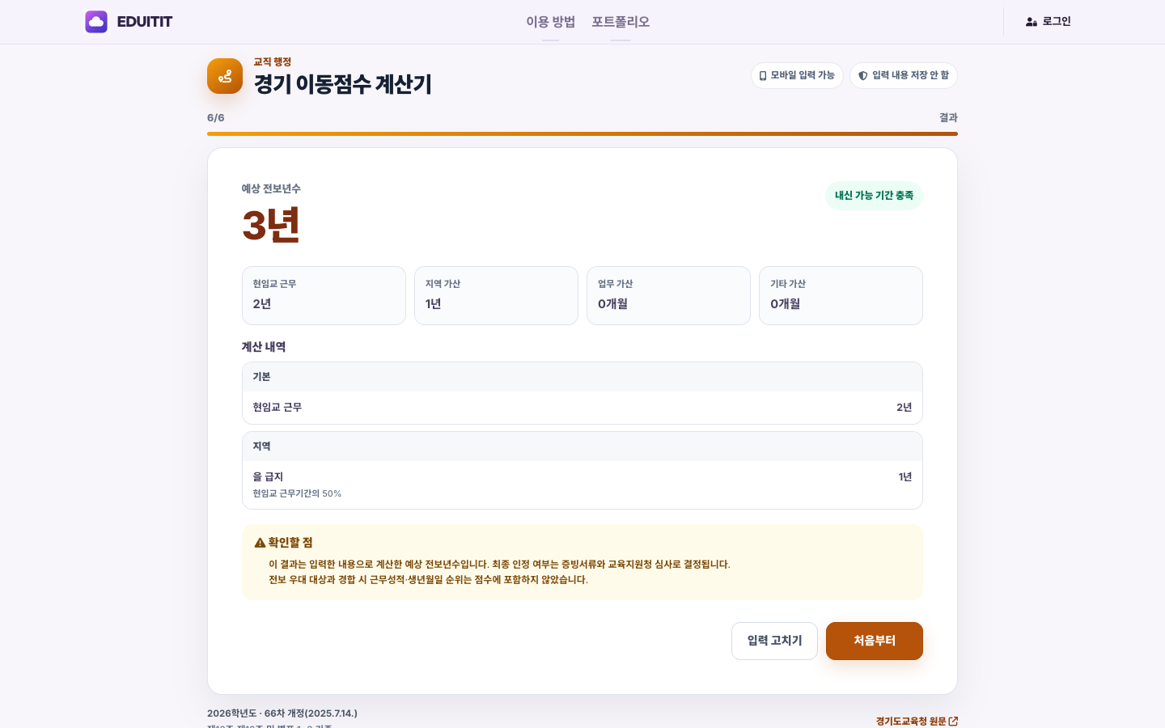Click the 내신 가능 기간 충족 status badge
The image size is (1165, 728).
coord(874,196)
